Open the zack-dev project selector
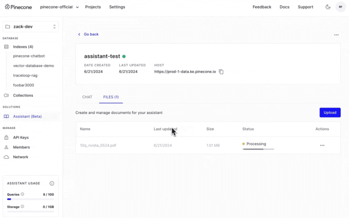This screenshot has width=349, height=218. (31, 27)
